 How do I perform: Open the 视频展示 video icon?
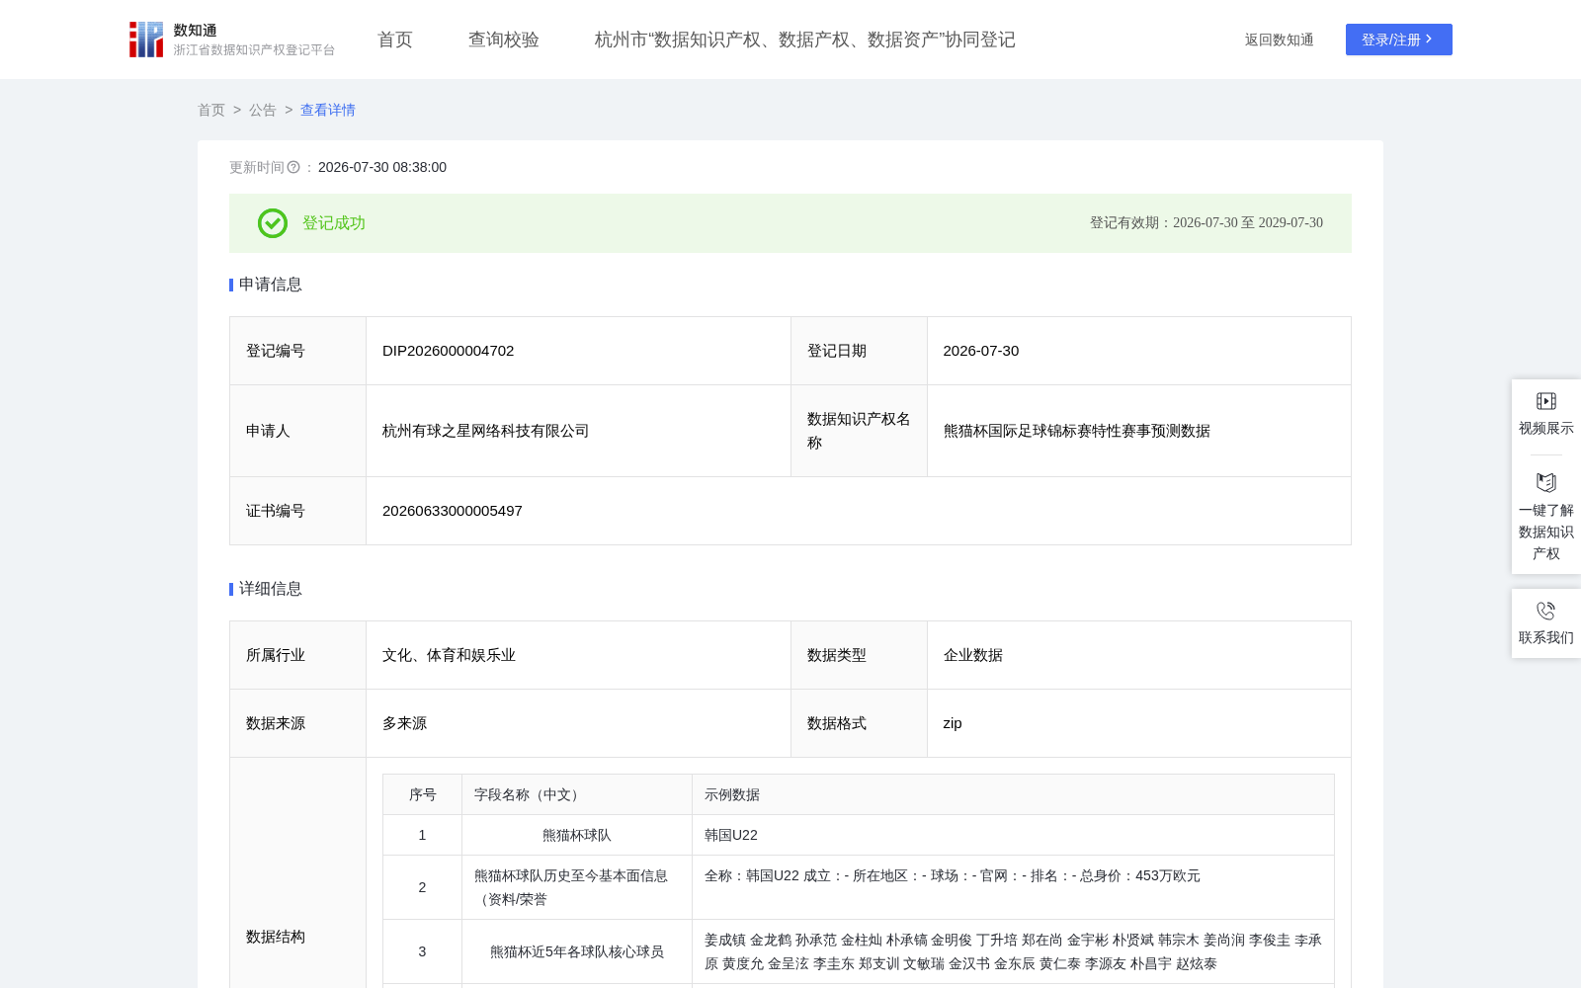coord(1546,401)
